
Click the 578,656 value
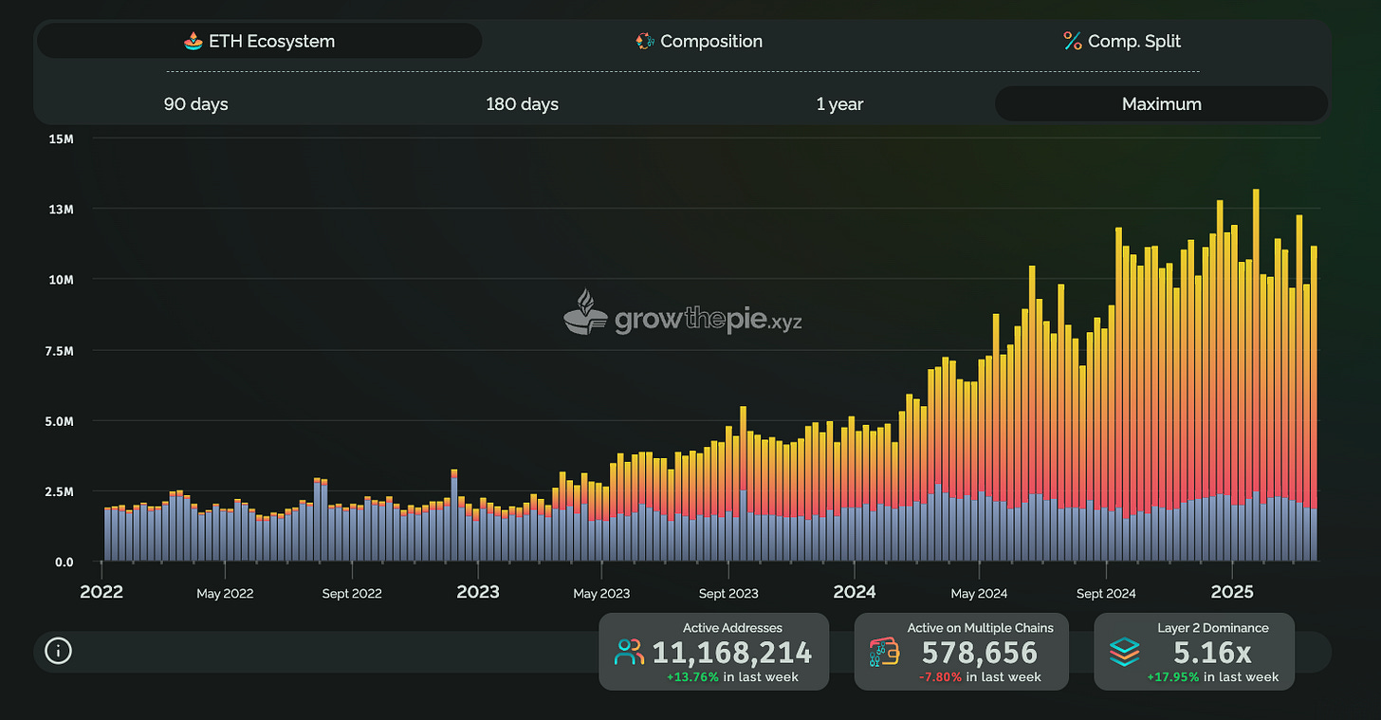(x=980, y=653)
